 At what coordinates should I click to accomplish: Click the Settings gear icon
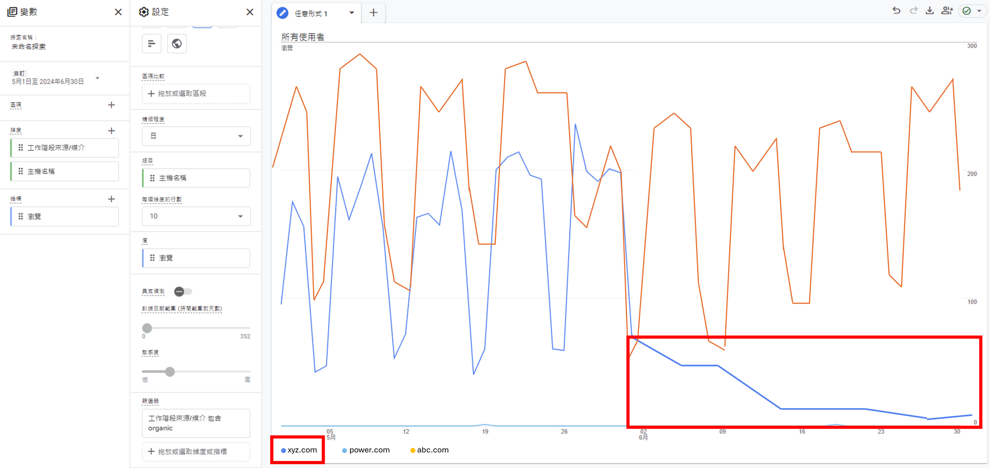[x=144, y=12]
